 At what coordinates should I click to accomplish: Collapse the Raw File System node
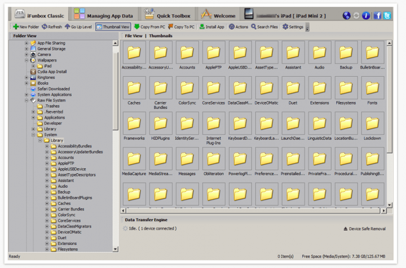click(x=27, y=100)
